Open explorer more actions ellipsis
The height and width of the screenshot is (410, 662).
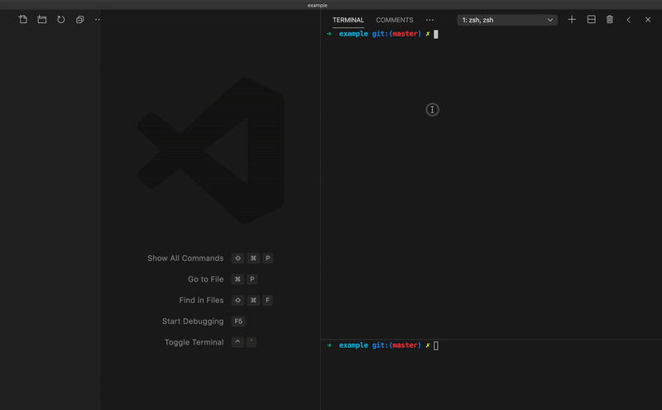coord(98,19)
